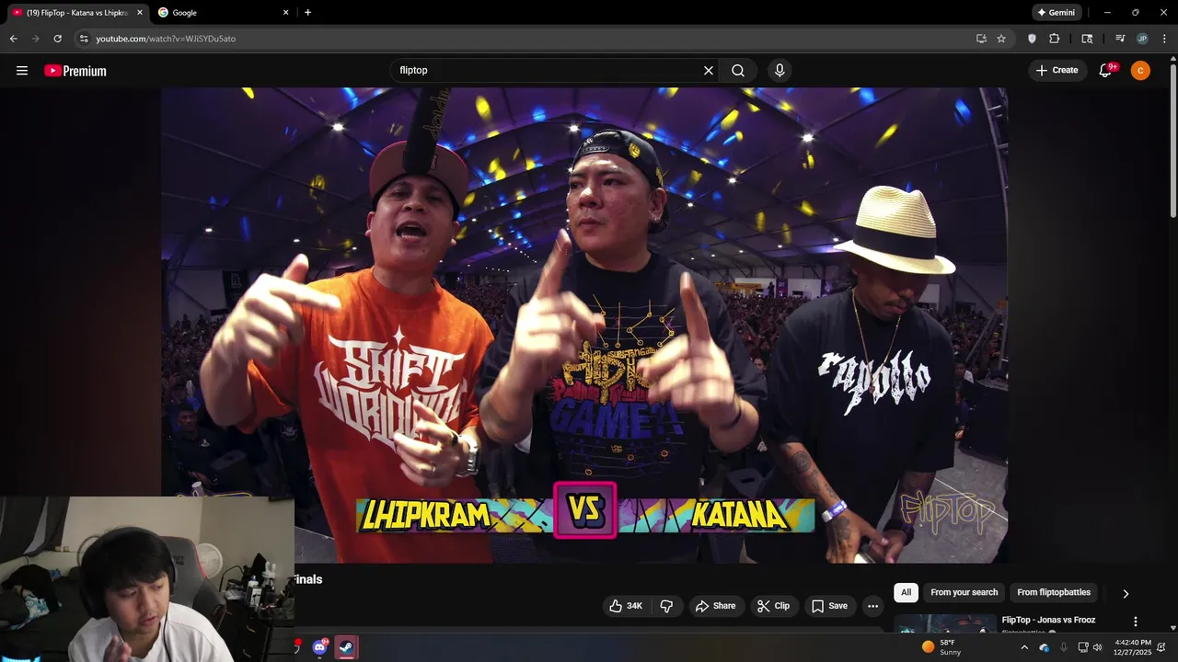Reload the current page
The height and width of the screenshot is (662, 1178).
[57, 39]
